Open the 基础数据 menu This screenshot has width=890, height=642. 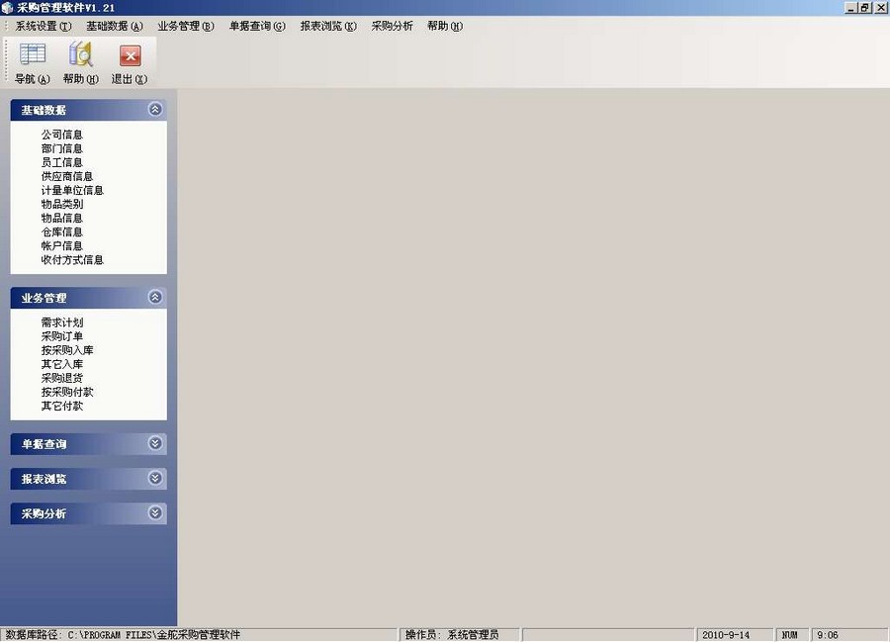pyautogui.click(x=112, y=26)
